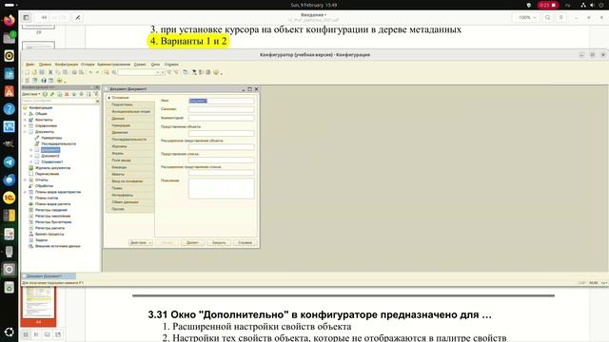609x342 pixels.
Task: Open the Действия dropdown in document dialog
Action: (x=141, y=243)
